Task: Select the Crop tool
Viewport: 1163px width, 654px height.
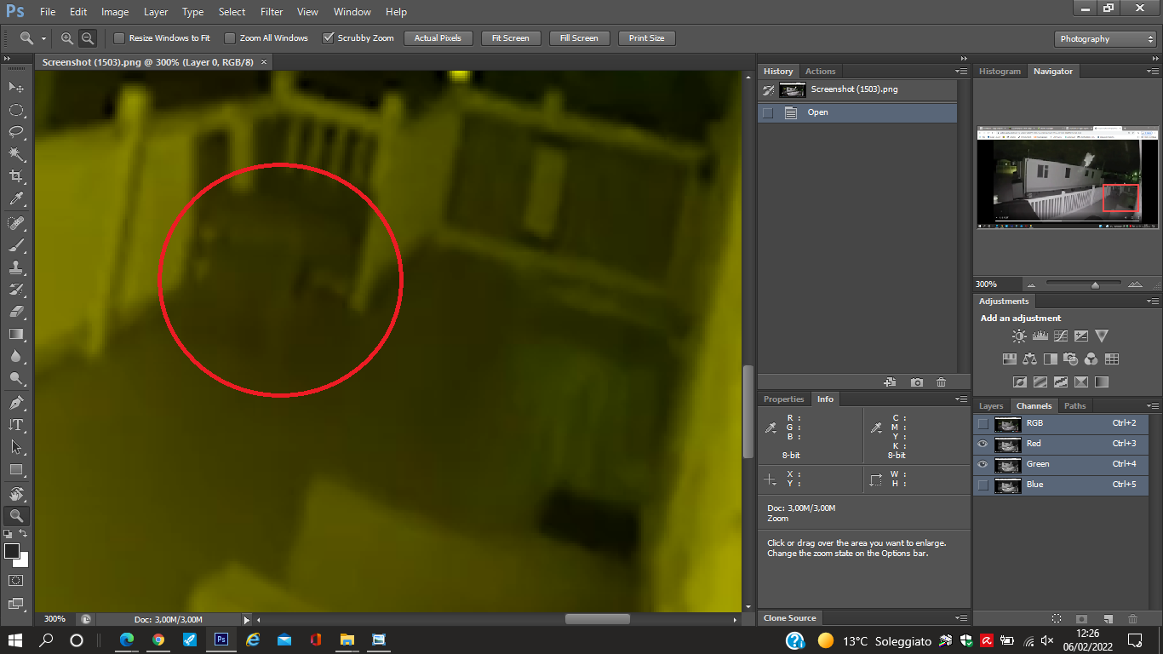Action: (x=15, y=176)
